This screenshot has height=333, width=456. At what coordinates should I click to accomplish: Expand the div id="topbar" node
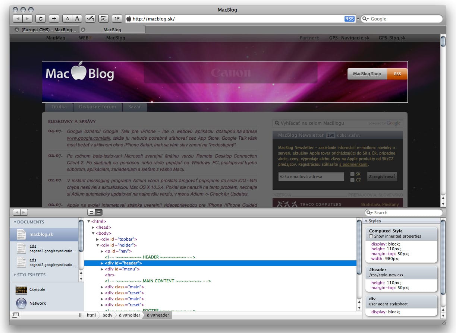coord(98,239)
